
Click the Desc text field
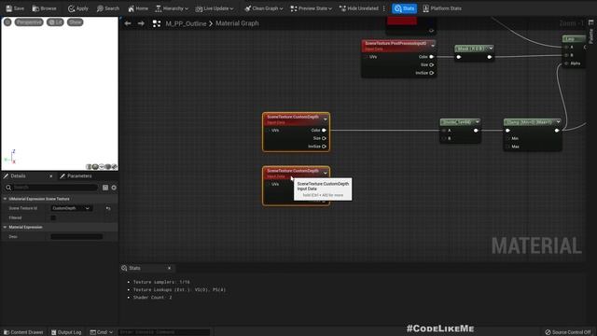76,236
